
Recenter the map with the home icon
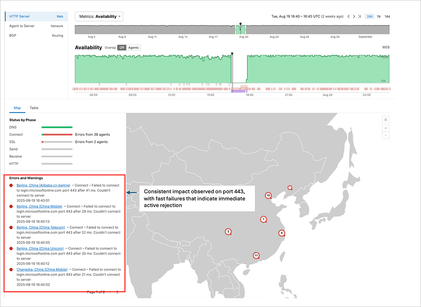pyautogui.click(x=386, y=120)
